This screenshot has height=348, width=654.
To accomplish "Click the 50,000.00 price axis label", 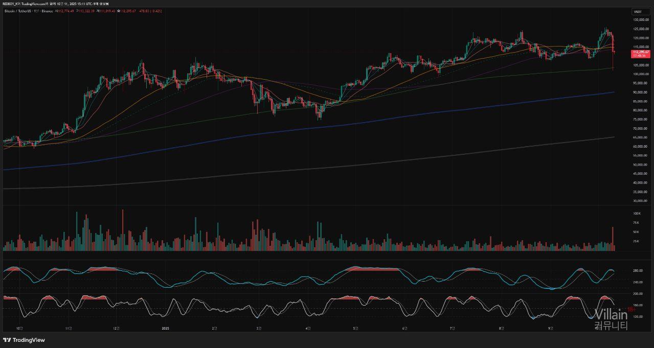I will (x=640, y=165).
